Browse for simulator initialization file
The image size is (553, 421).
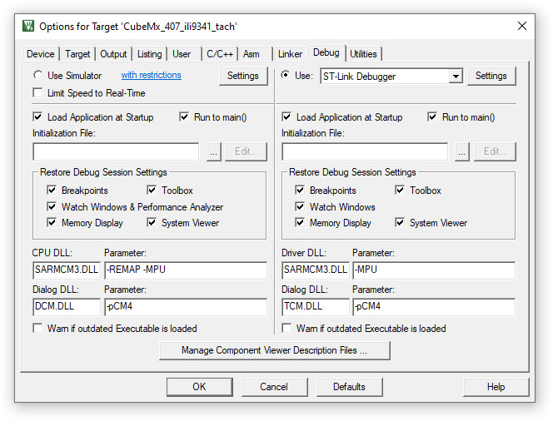click(x=214, y=151)
